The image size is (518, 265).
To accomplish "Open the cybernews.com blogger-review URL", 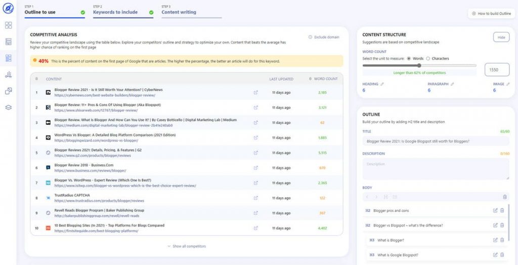I will tap(105, 95).
